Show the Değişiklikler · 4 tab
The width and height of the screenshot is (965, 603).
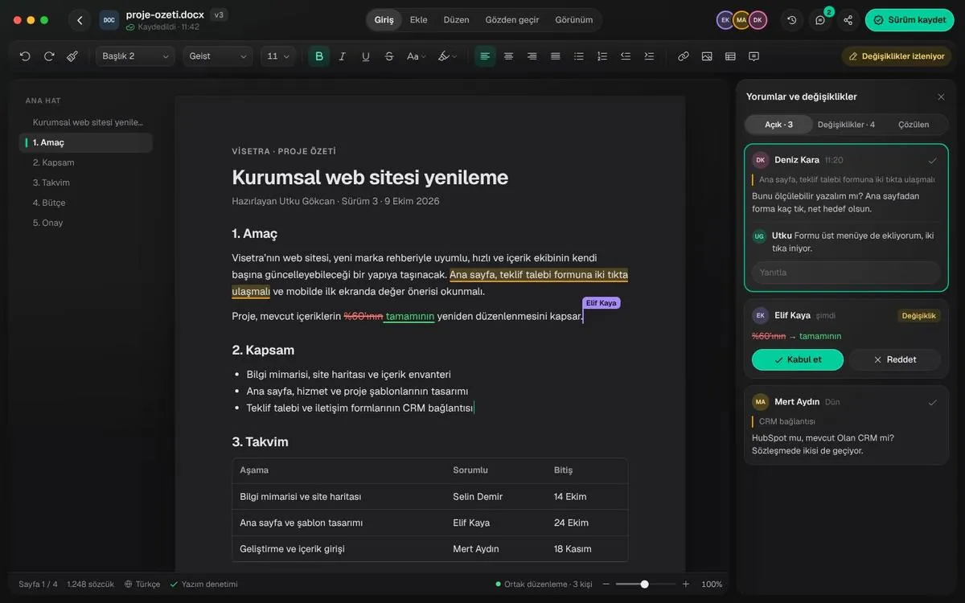846,125
